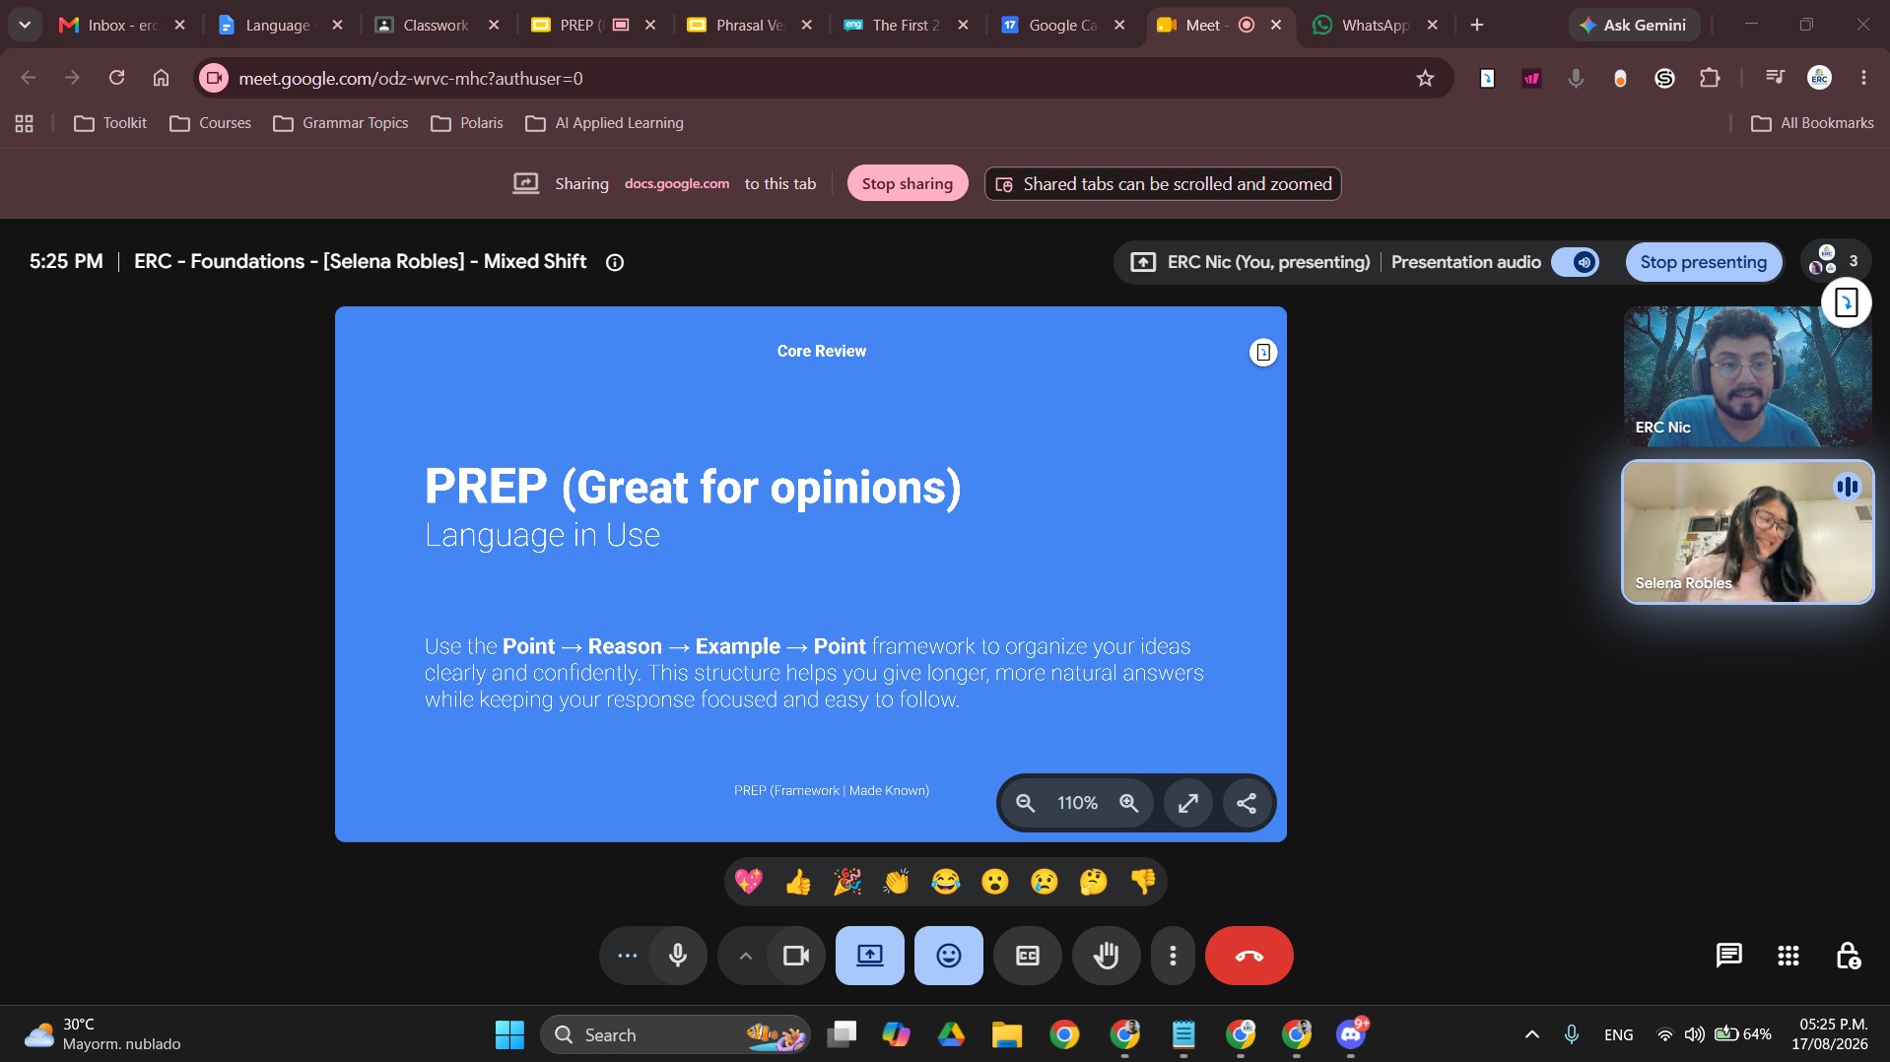Open the audio options ellipsis beside microphone

627,956
